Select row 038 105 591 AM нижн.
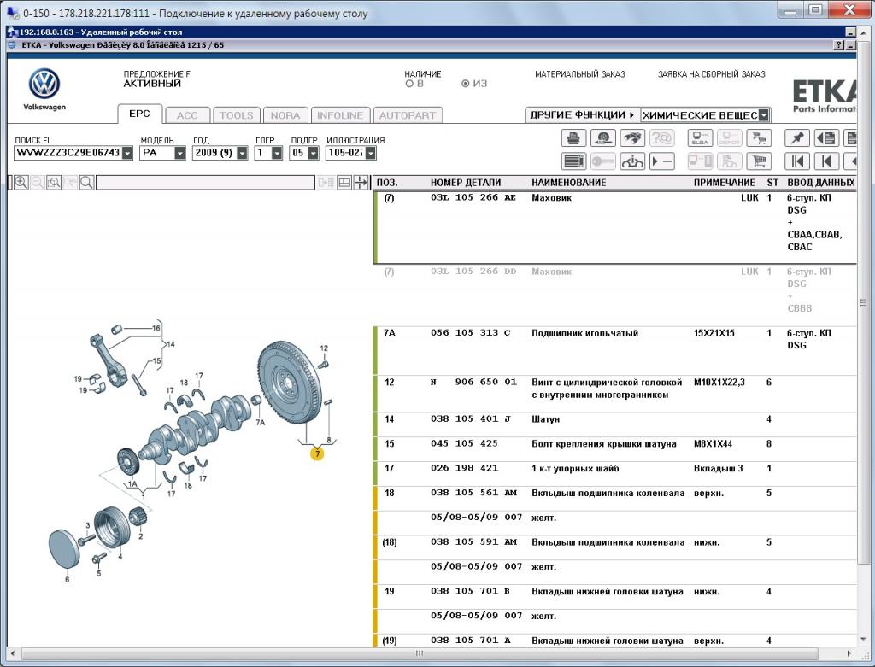Screen dimensions: 875x667 (614, 547)
